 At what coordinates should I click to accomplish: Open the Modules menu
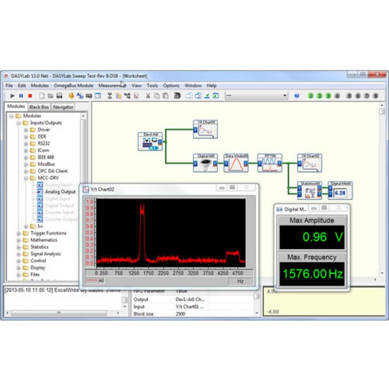40,86
